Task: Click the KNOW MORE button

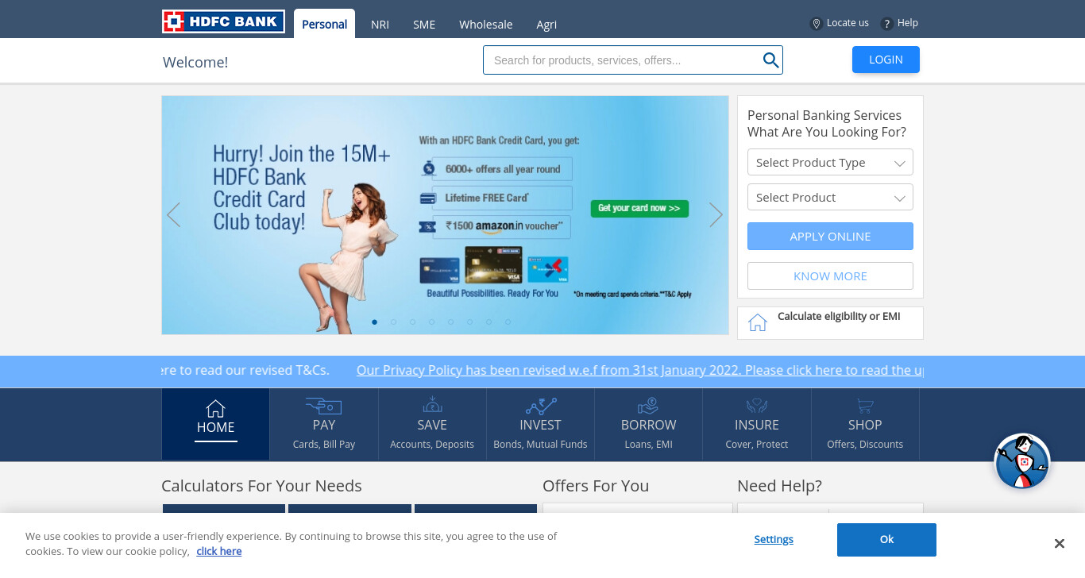Action: 830,276
